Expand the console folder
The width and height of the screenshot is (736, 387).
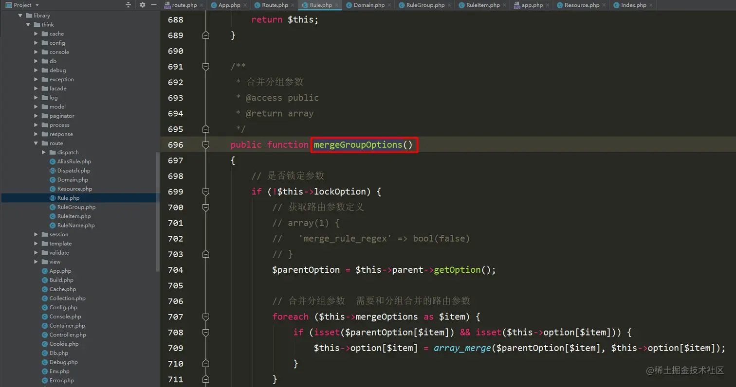pyautogui.click(x=36, y=52)
